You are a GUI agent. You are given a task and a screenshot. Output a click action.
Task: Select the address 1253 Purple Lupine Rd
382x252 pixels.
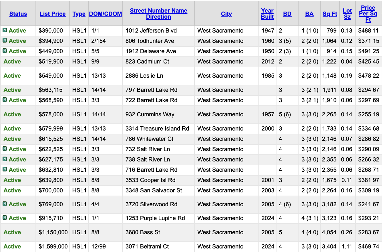155,218
